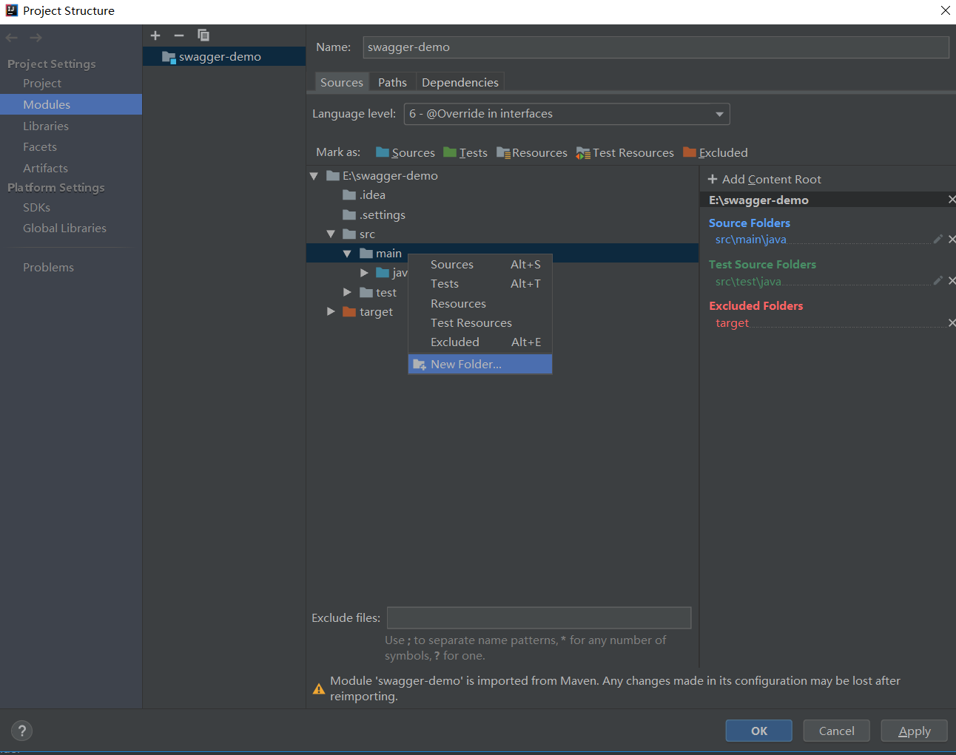Click the remove module minus icon
Viewport: 956px width, 755px height.
178,35
